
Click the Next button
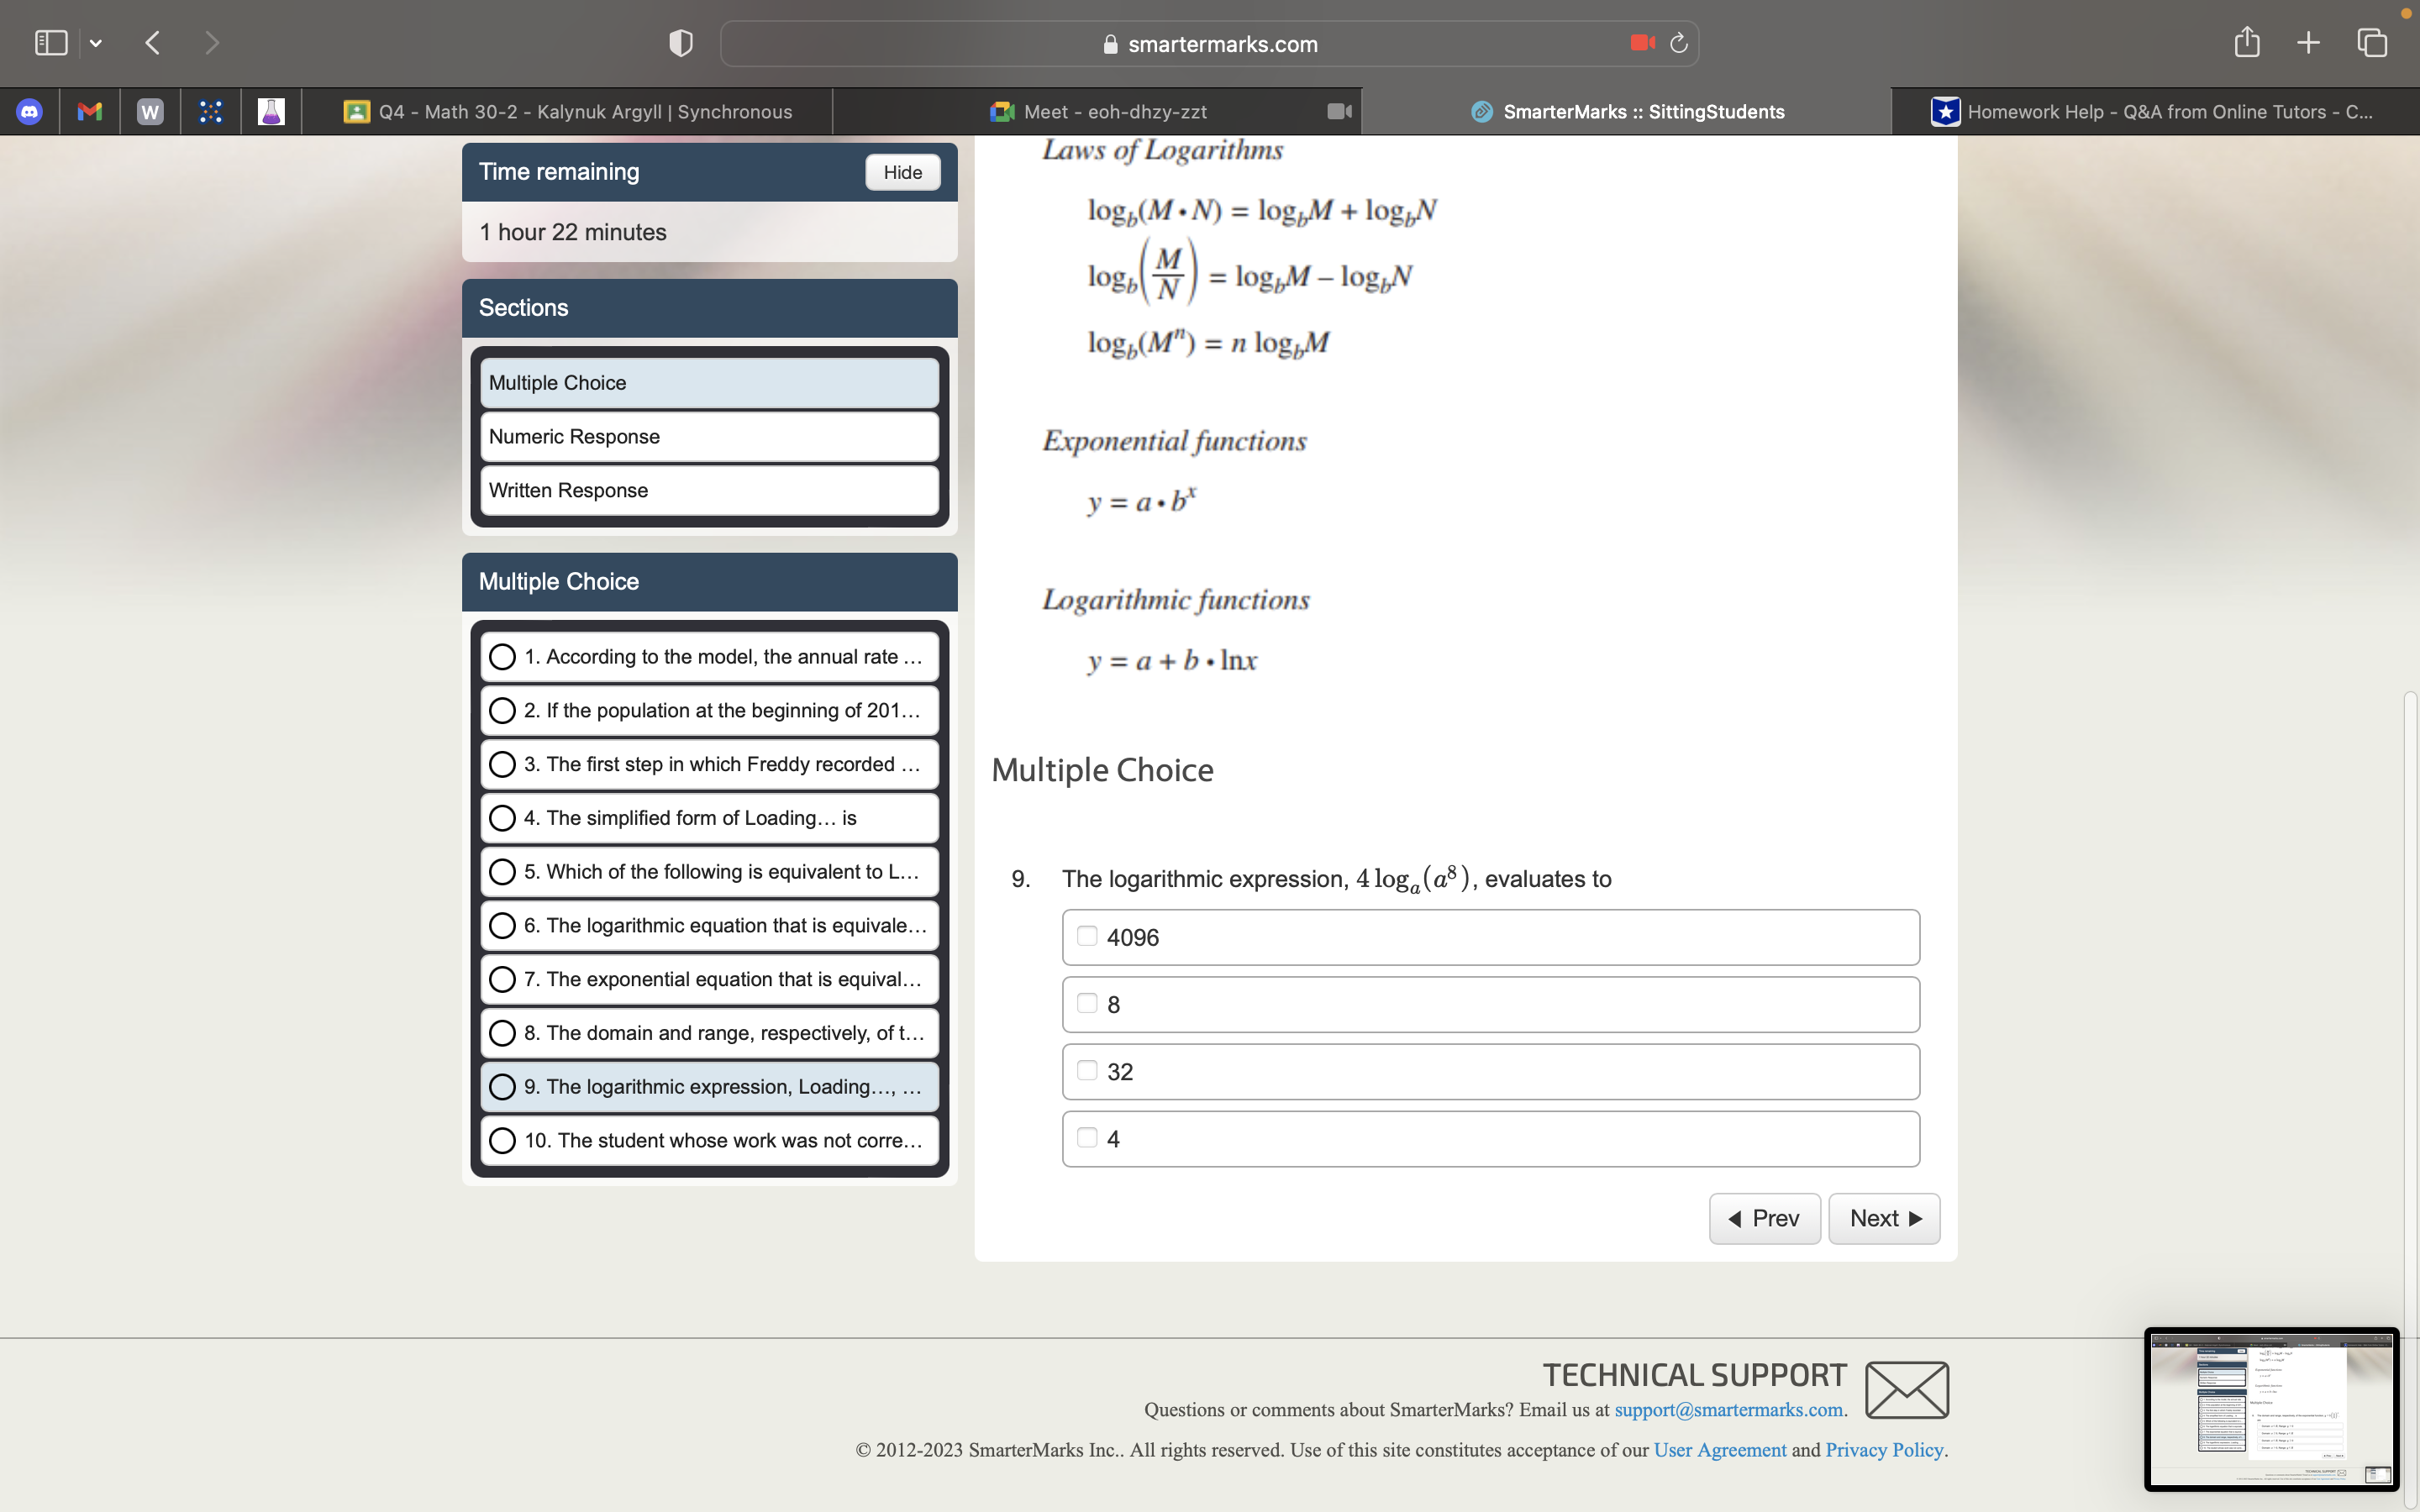(1883, 1218)
